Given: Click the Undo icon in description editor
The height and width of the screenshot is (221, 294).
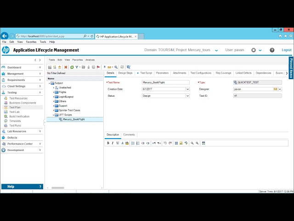Looking at the screenshot, I should point(165,143).
